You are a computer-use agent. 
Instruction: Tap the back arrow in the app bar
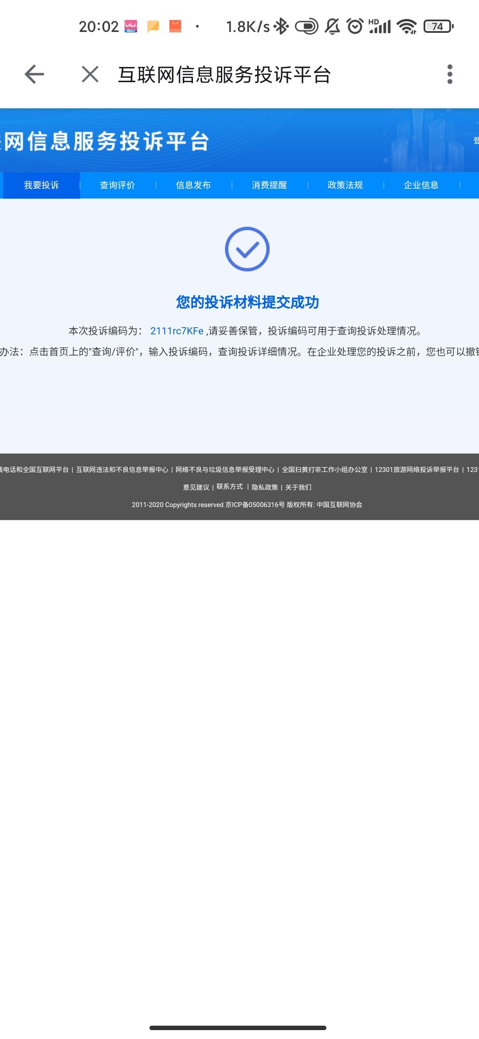click(34, 74)
